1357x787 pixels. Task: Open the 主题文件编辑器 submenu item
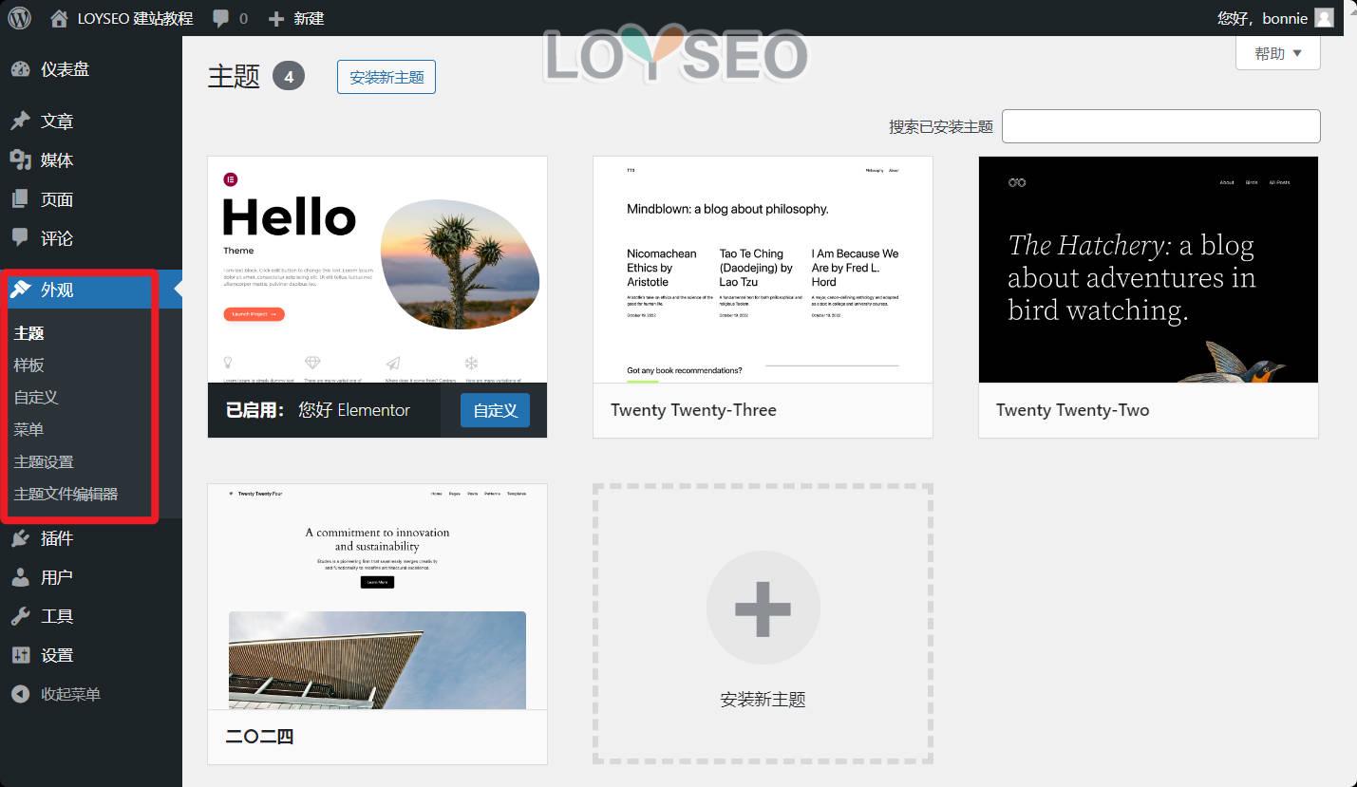pyautogui.click(x=66, y=495)
